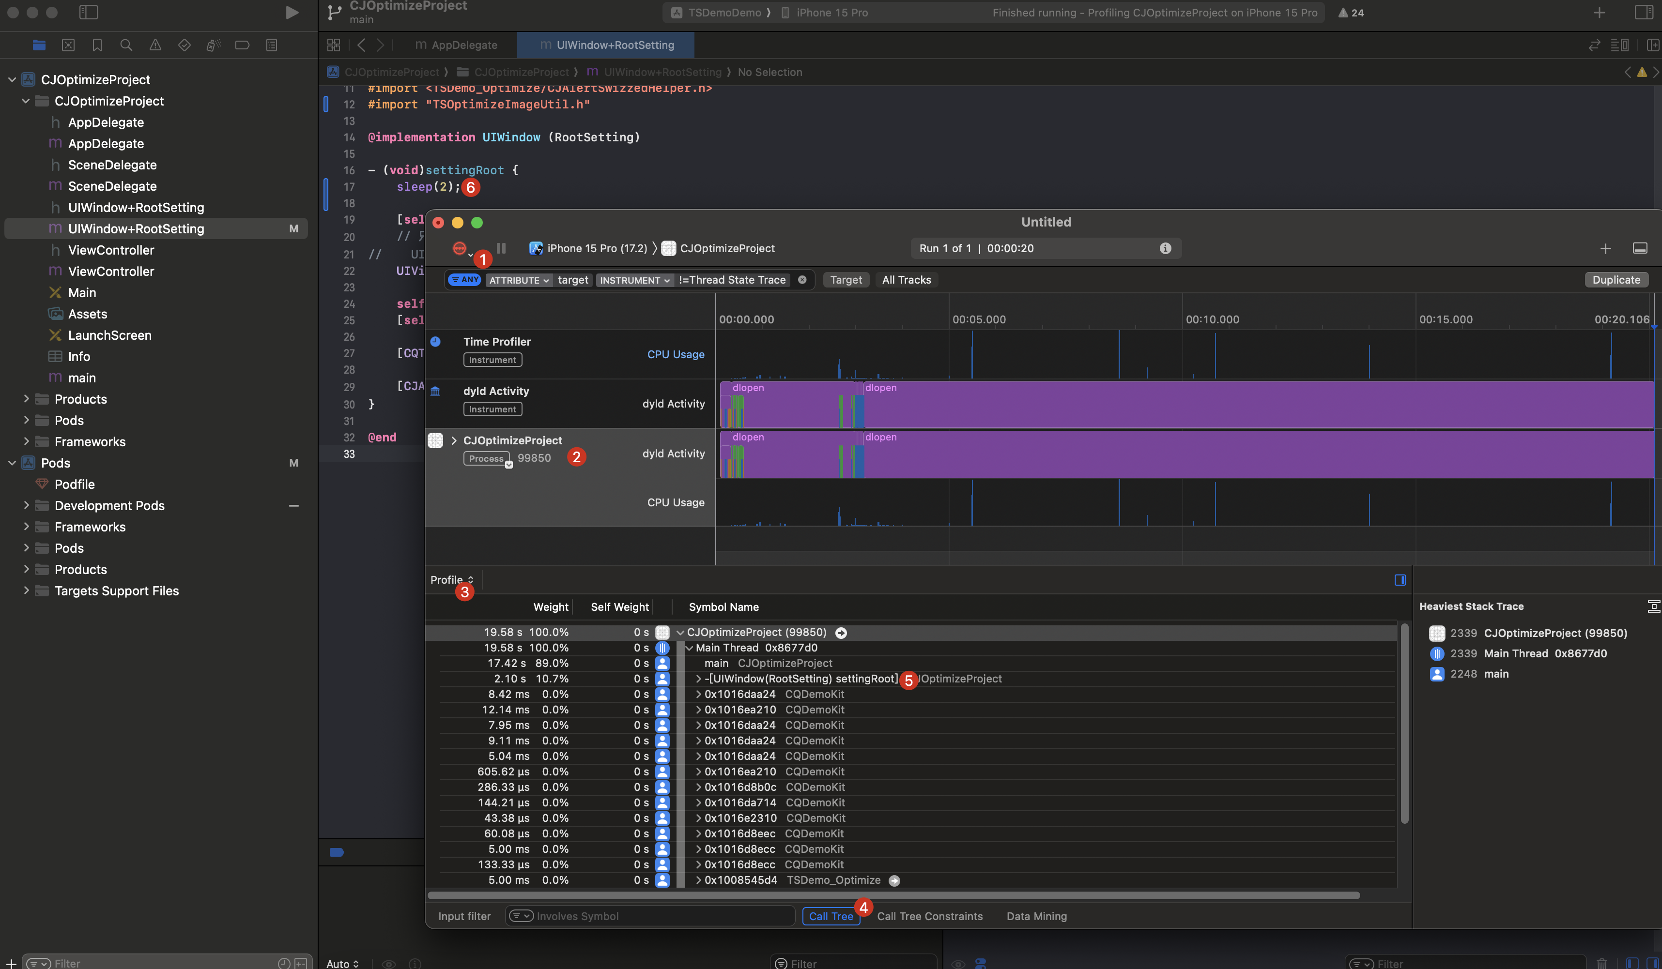Switch to the AppDelegate editor tab

[x=456, y=45]
